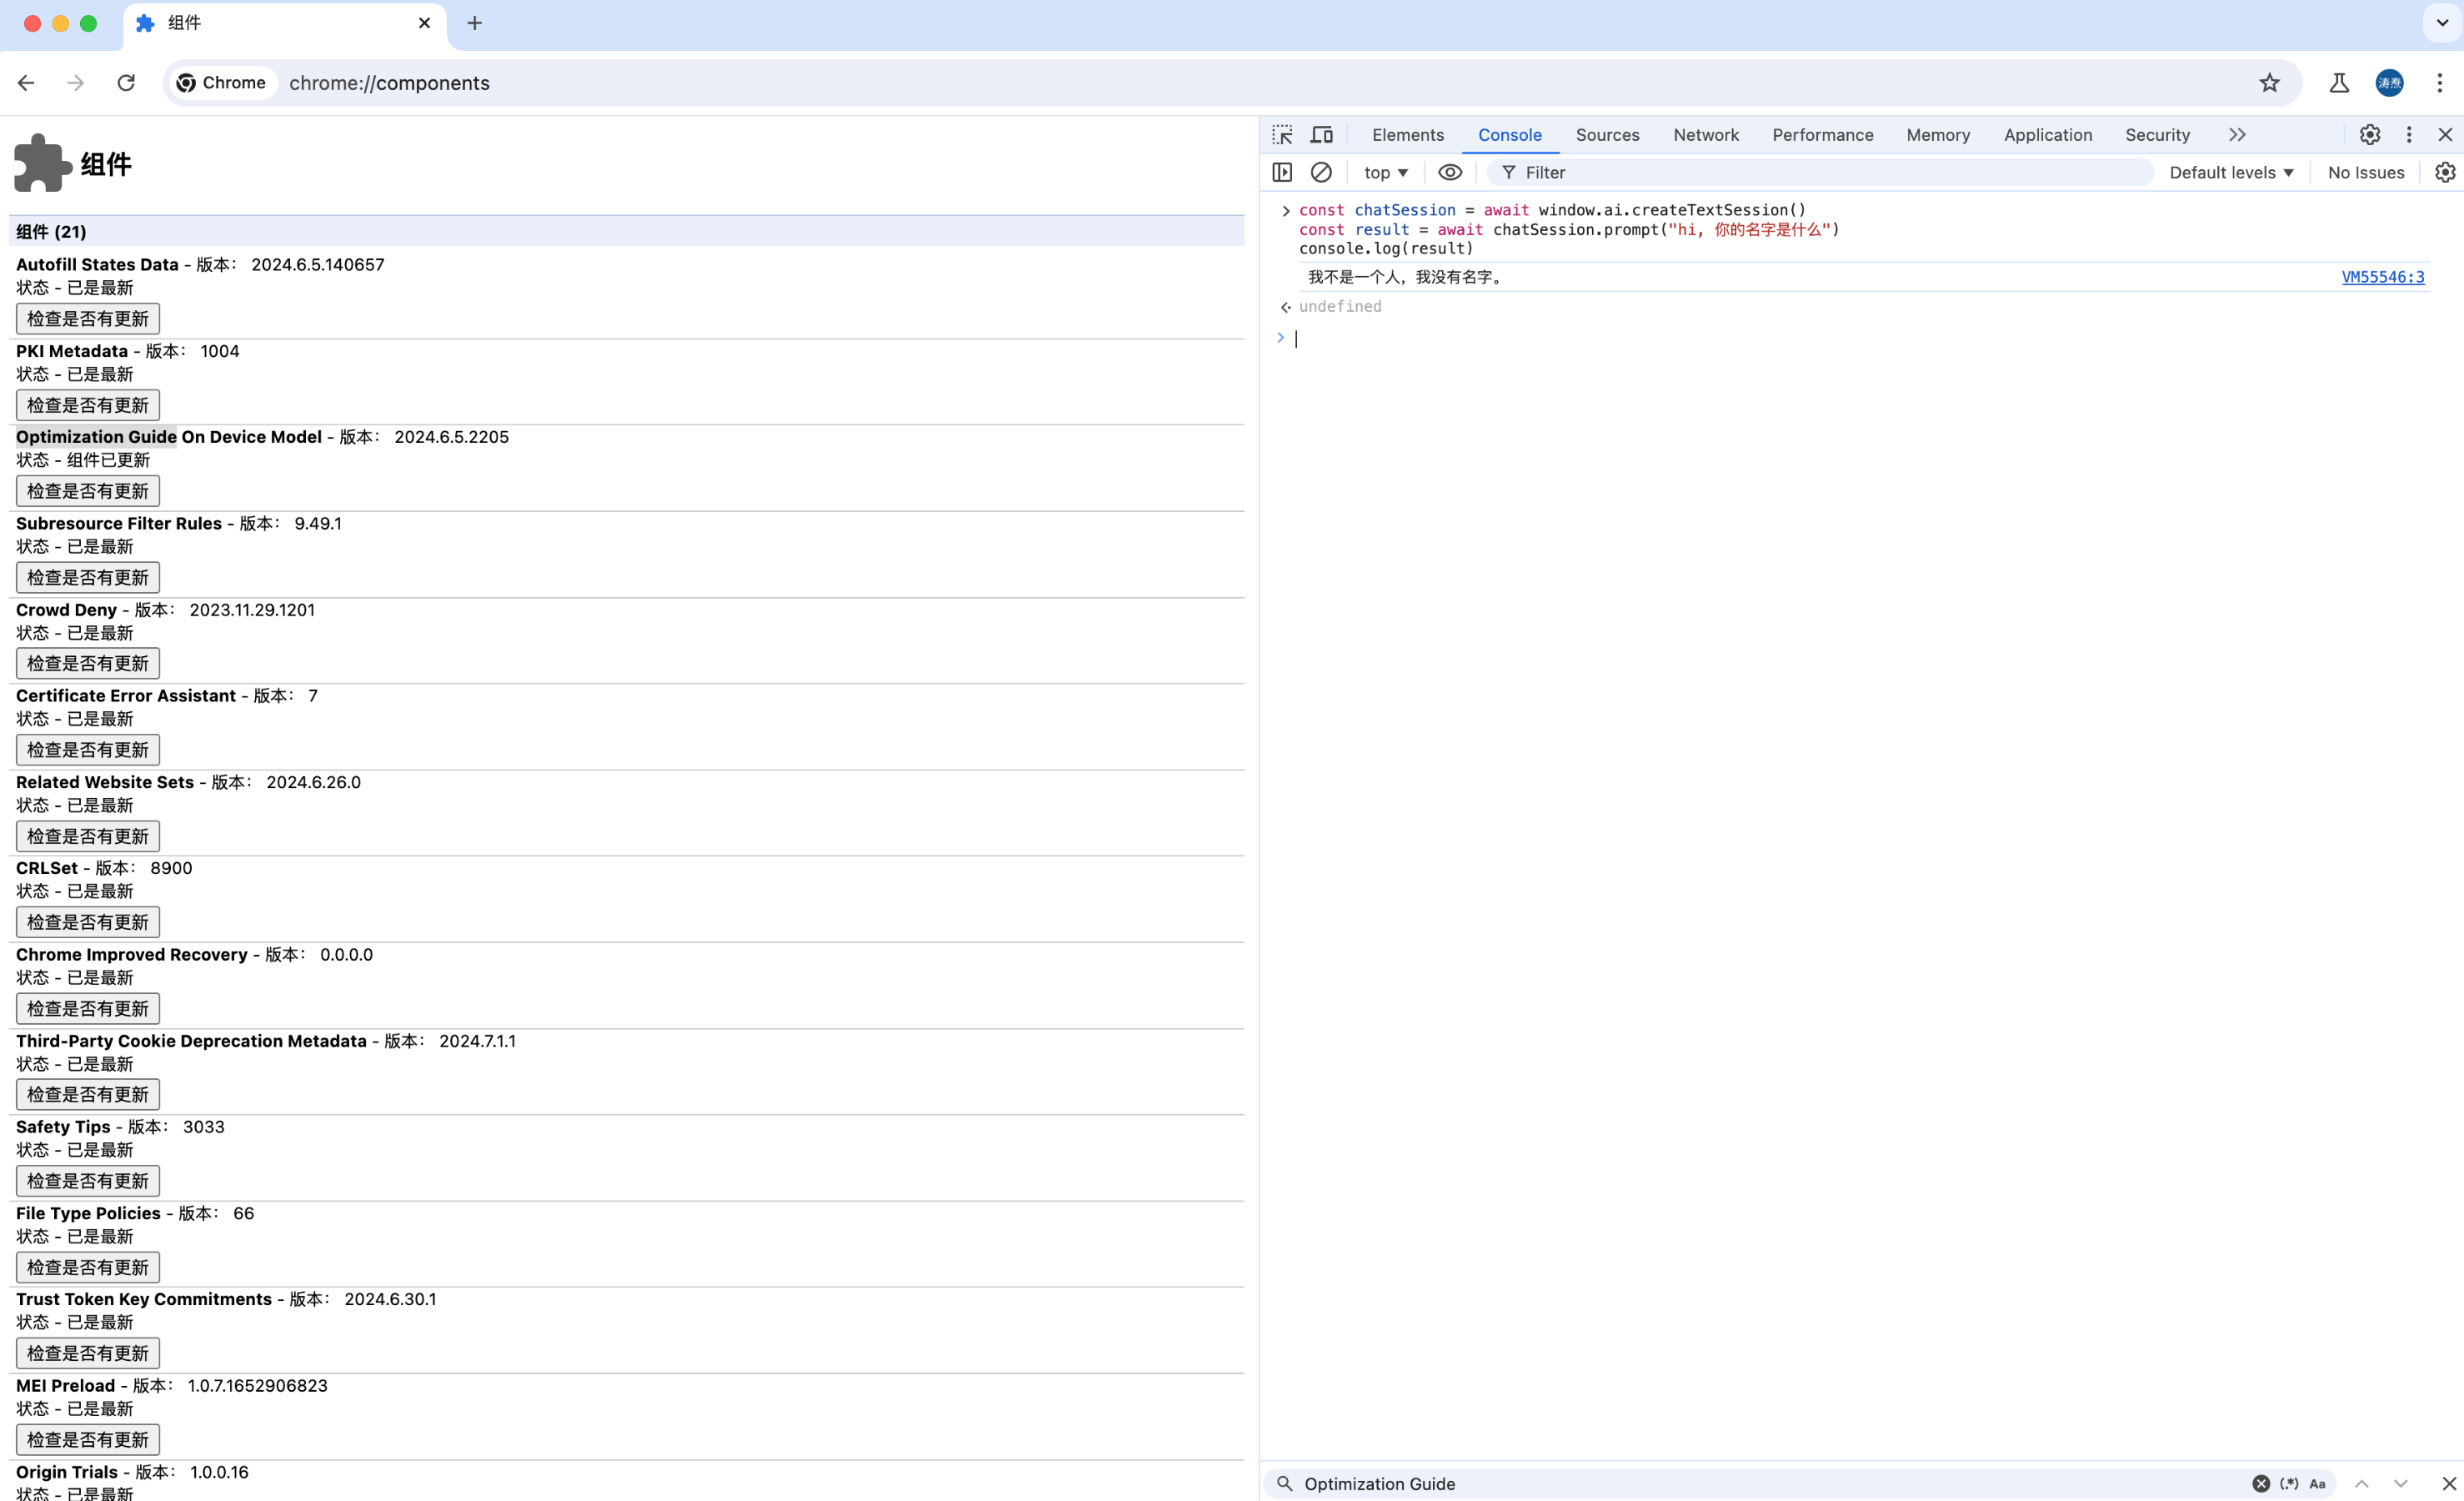The image size is (2464, 1501).
Task: Check for updates for Autofill States Data
Action: coord(88,319)
